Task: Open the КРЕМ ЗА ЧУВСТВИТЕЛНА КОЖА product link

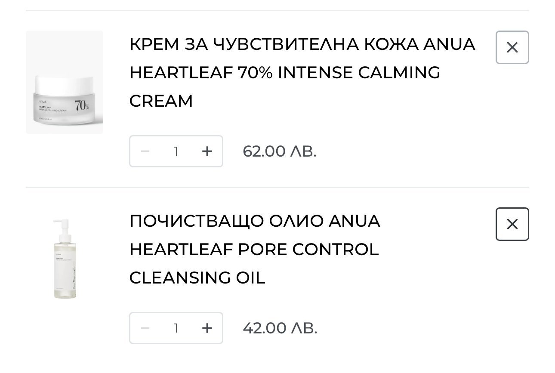Action: (x=302, y=72)
